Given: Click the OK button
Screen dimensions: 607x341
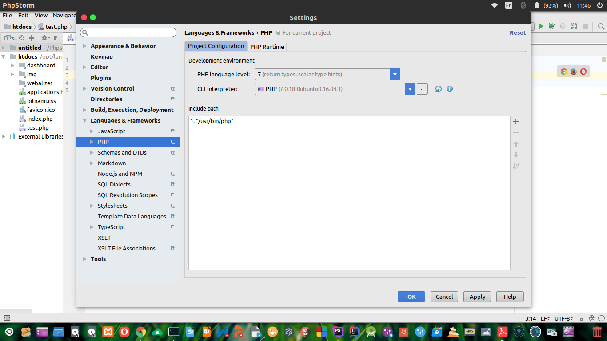Looking at the screenshot, I should click(x=411, y=297).
